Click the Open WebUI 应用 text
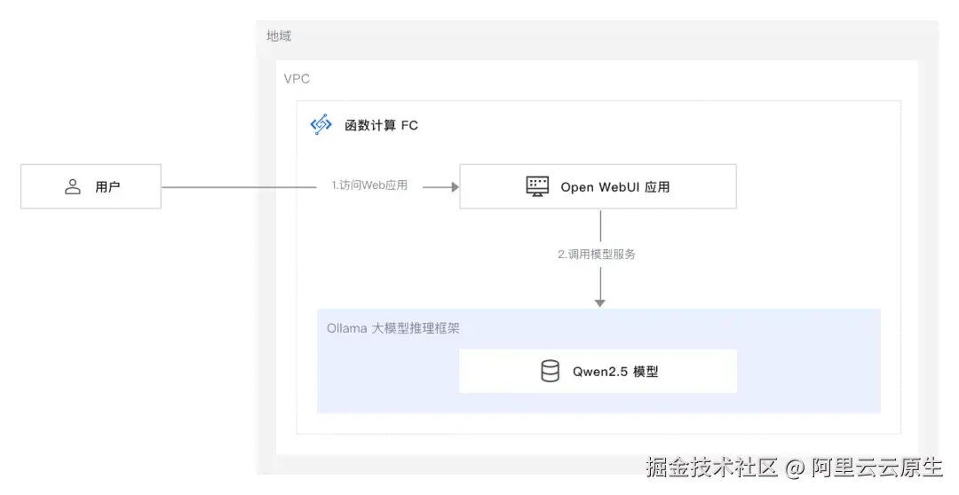 pyautogui.click(x=615, y=187)
